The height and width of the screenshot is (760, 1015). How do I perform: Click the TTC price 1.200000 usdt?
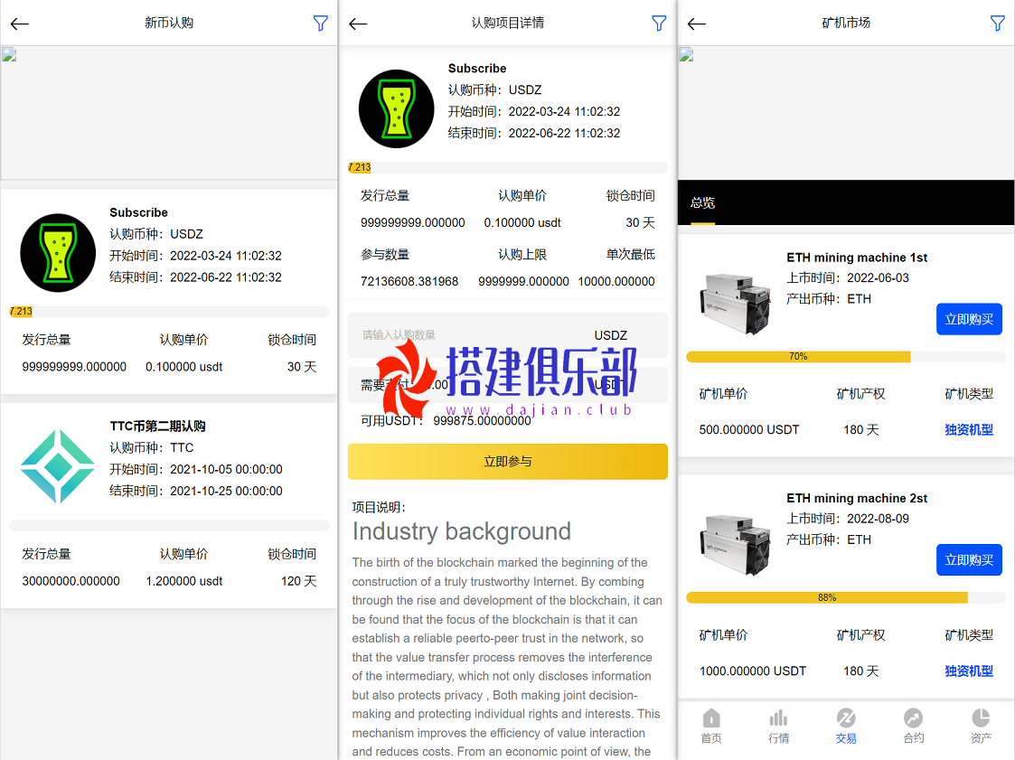point(183,581)
